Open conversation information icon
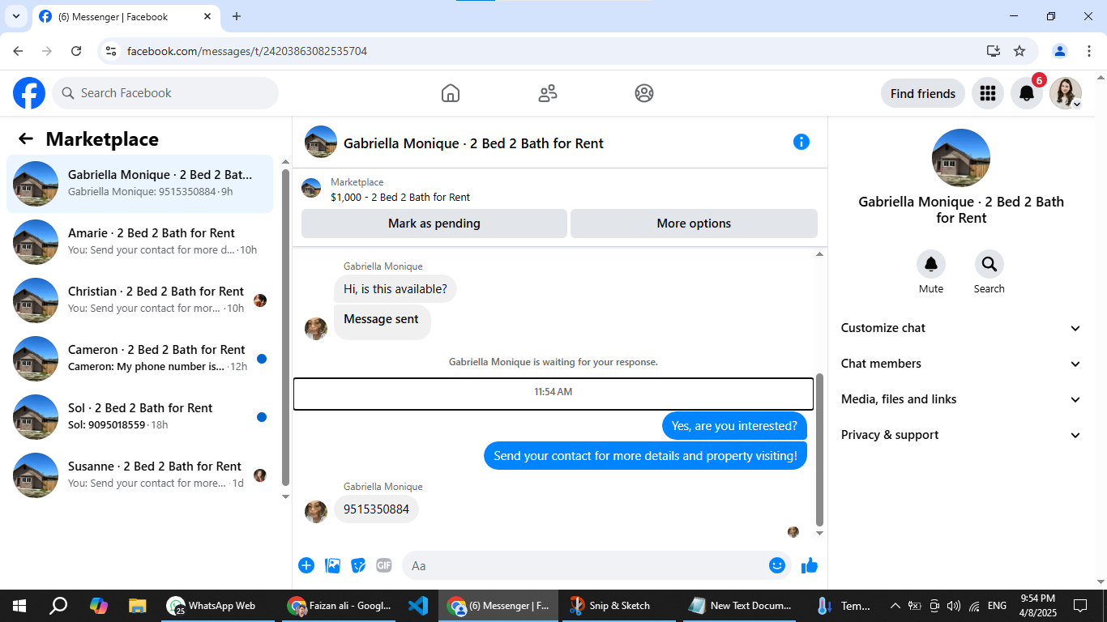The width and height of the screenshot is (1107, 622). 801,142
